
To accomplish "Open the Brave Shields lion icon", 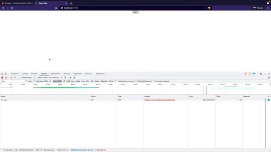I will click(209, 8).
